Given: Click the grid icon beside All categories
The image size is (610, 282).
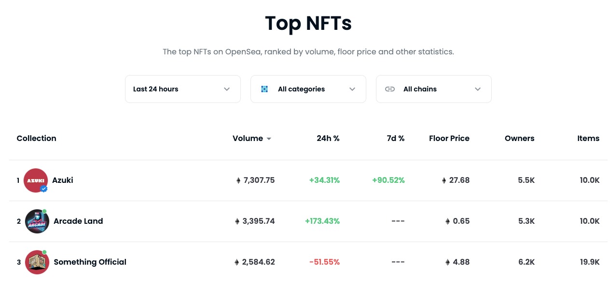Looking at the screenshot, I should coord(264,89).
